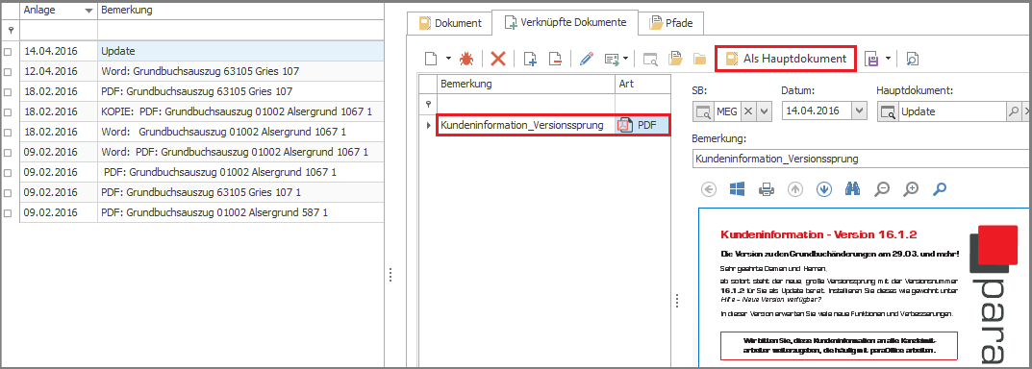This screenshot has height=369, width=1032.
Task: Select the Kundeninformation_Versionssprung row text
Action: pos(522,125)
